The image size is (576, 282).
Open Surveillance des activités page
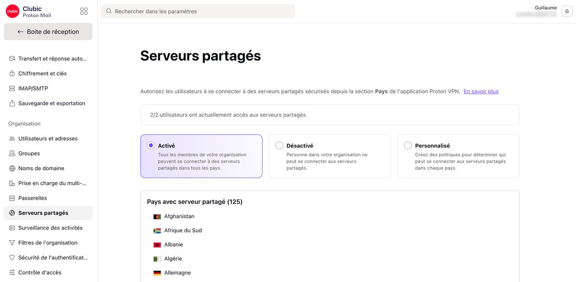pos(48,227)
